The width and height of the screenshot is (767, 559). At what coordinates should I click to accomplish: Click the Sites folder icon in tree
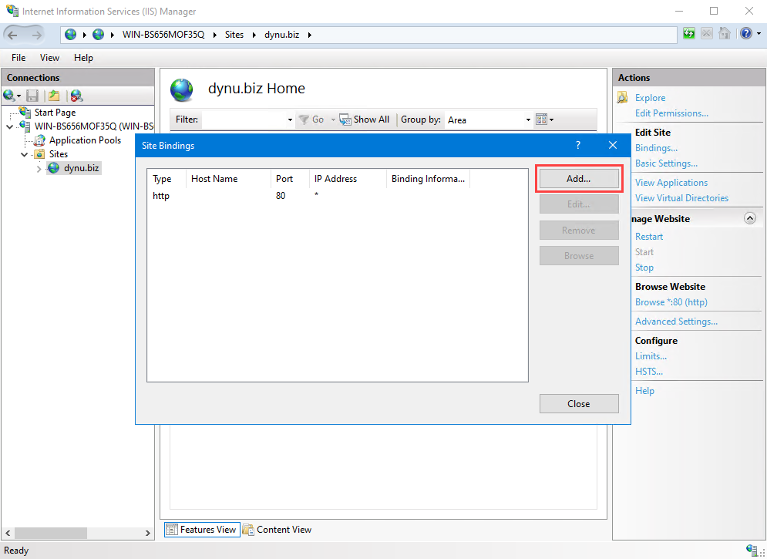tap(39, 154)
